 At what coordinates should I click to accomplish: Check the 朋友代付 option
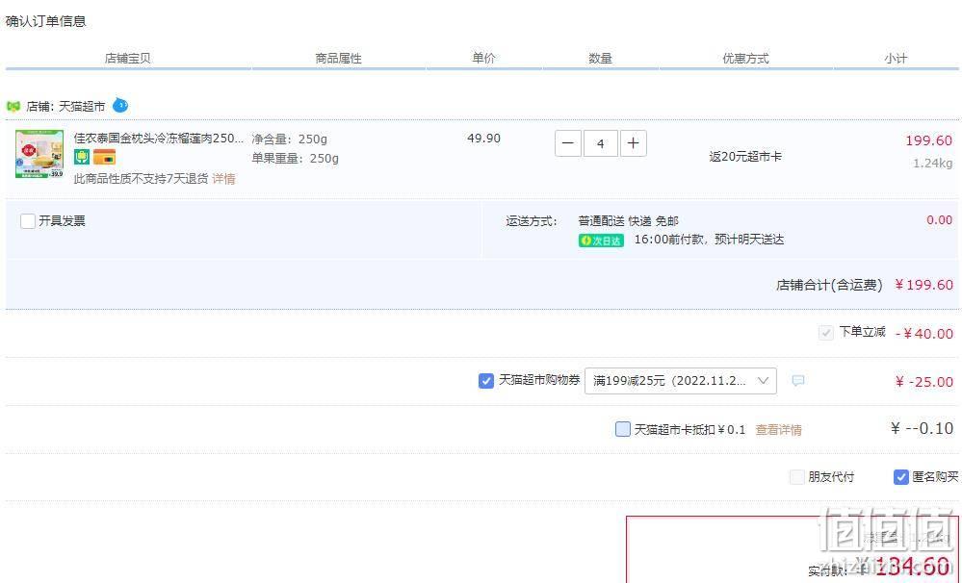(796, 477)
